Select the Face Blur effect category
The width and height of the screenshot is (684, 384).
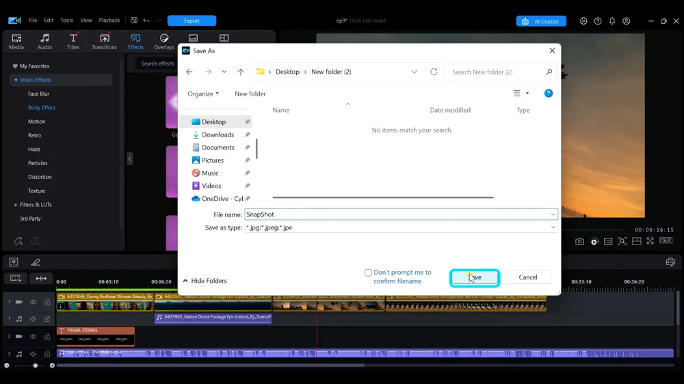(38, 94)
